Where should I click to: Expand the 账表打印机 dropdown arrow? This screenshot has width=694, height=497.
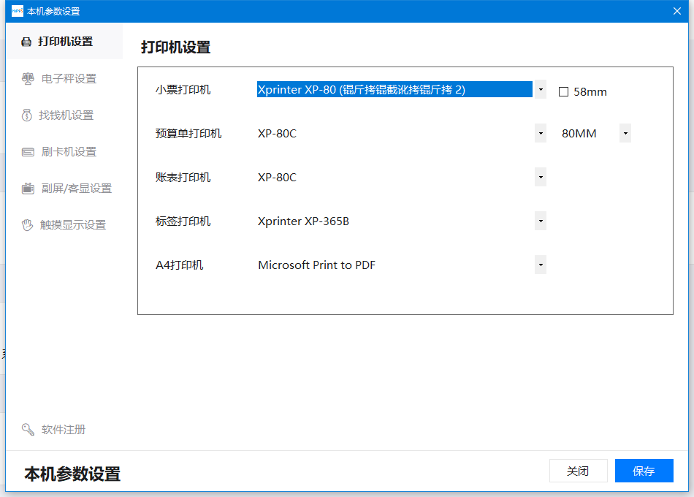pos(541,177)
